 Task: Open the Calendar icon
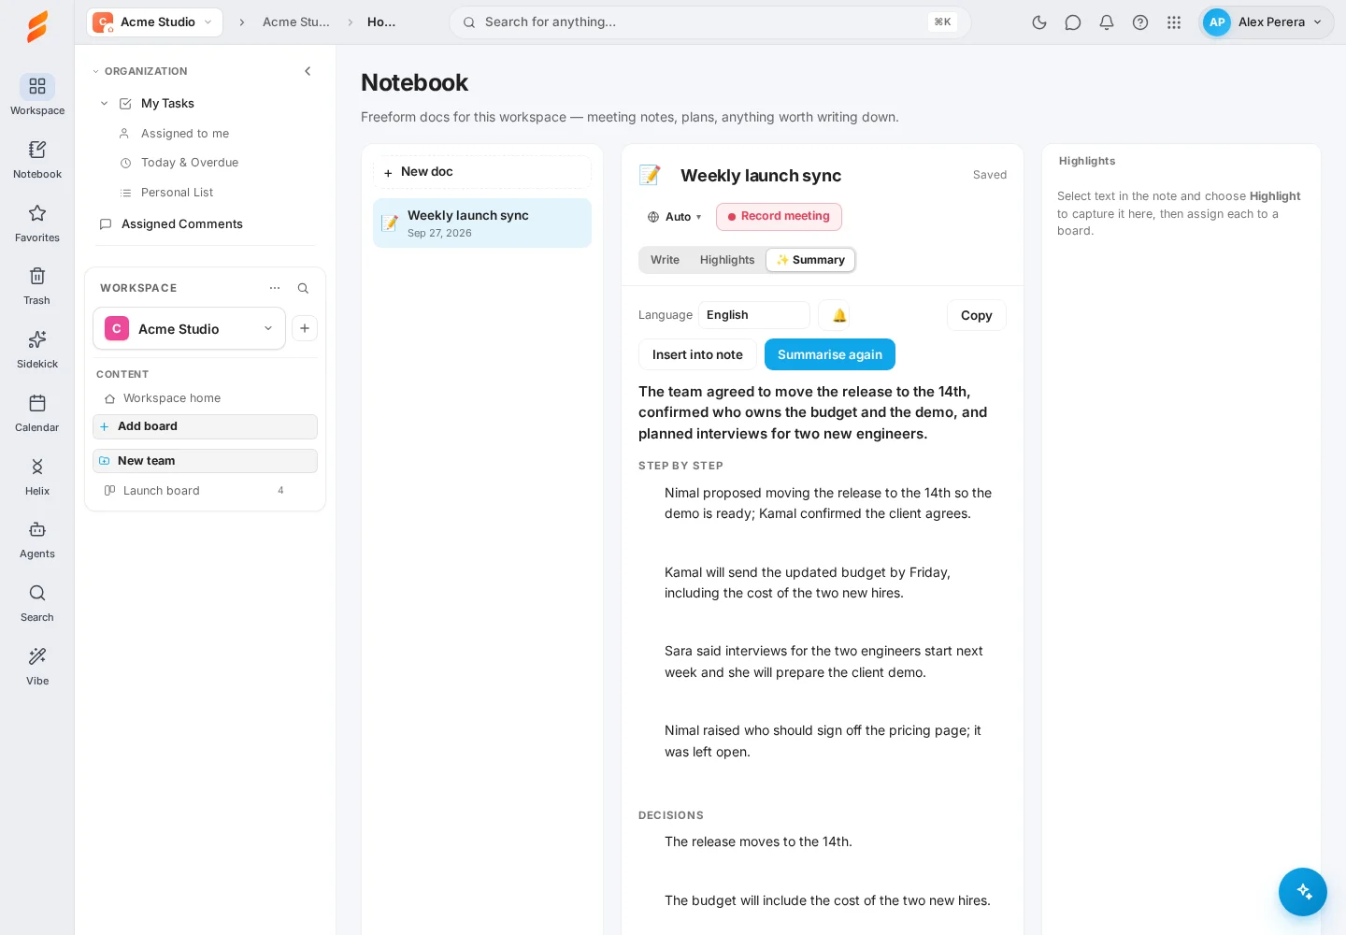click(37, 412)
